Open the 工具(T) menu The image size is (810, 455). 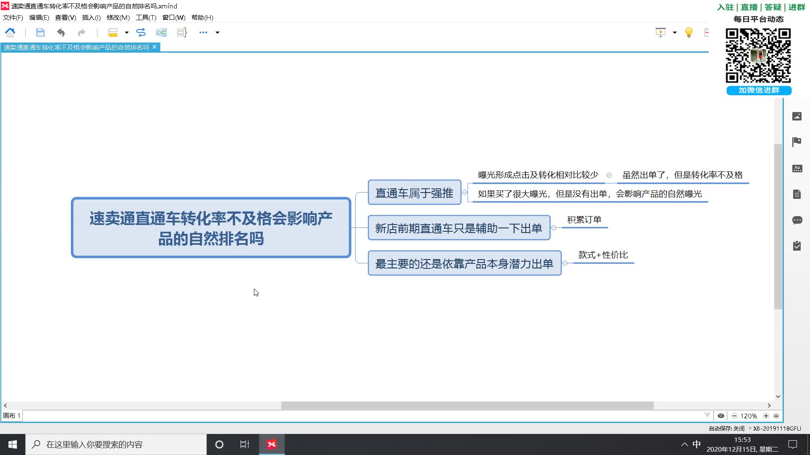146,17
